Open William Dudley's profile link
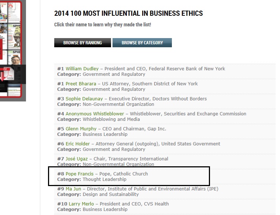This screenshot has height=215, width=280. click(82, 68)
